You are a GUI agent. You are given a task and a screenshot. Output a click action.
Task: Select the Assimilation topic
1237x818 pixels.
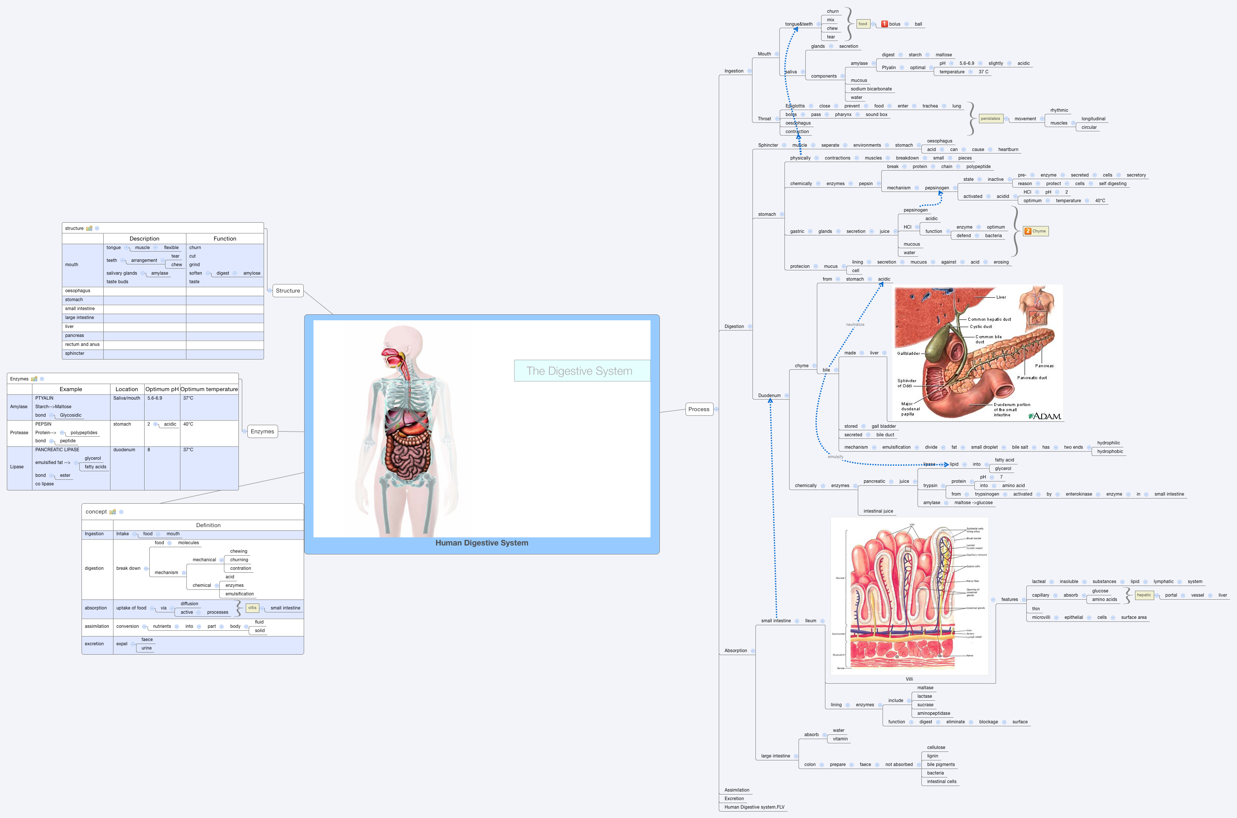coord(736,790)
